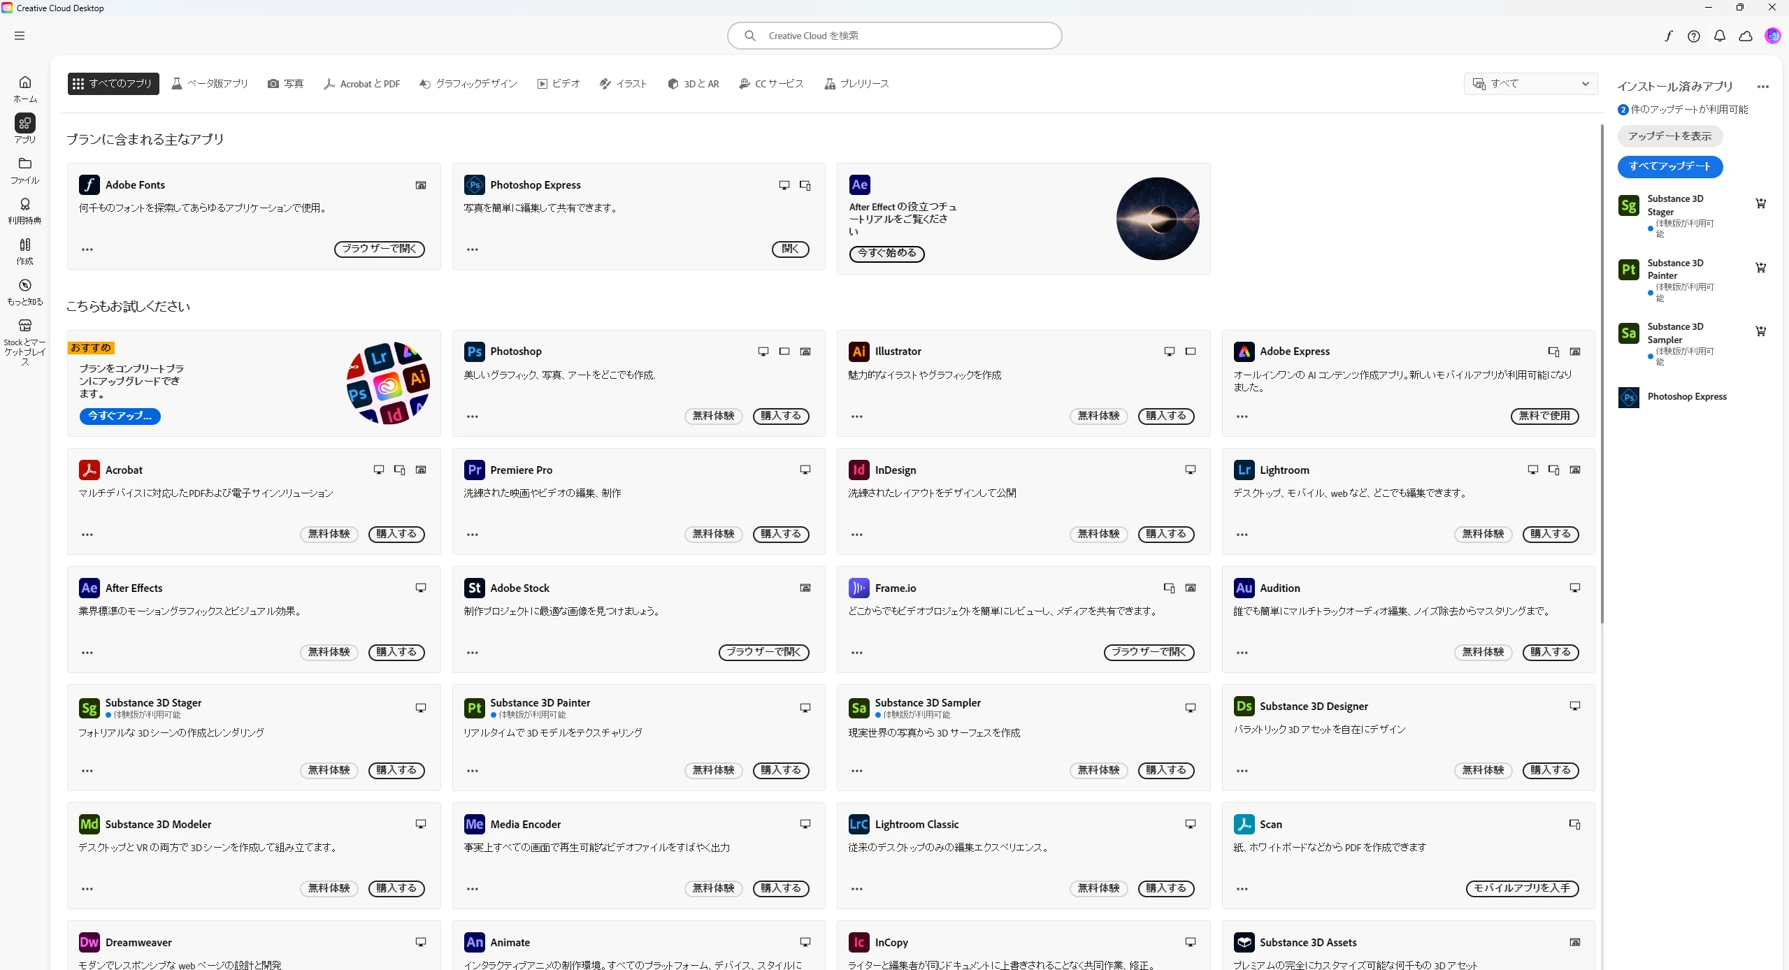Viewport: 1789px width, 970px height.
Task: Open the notifications bell icon
Action: [1719, 36]
